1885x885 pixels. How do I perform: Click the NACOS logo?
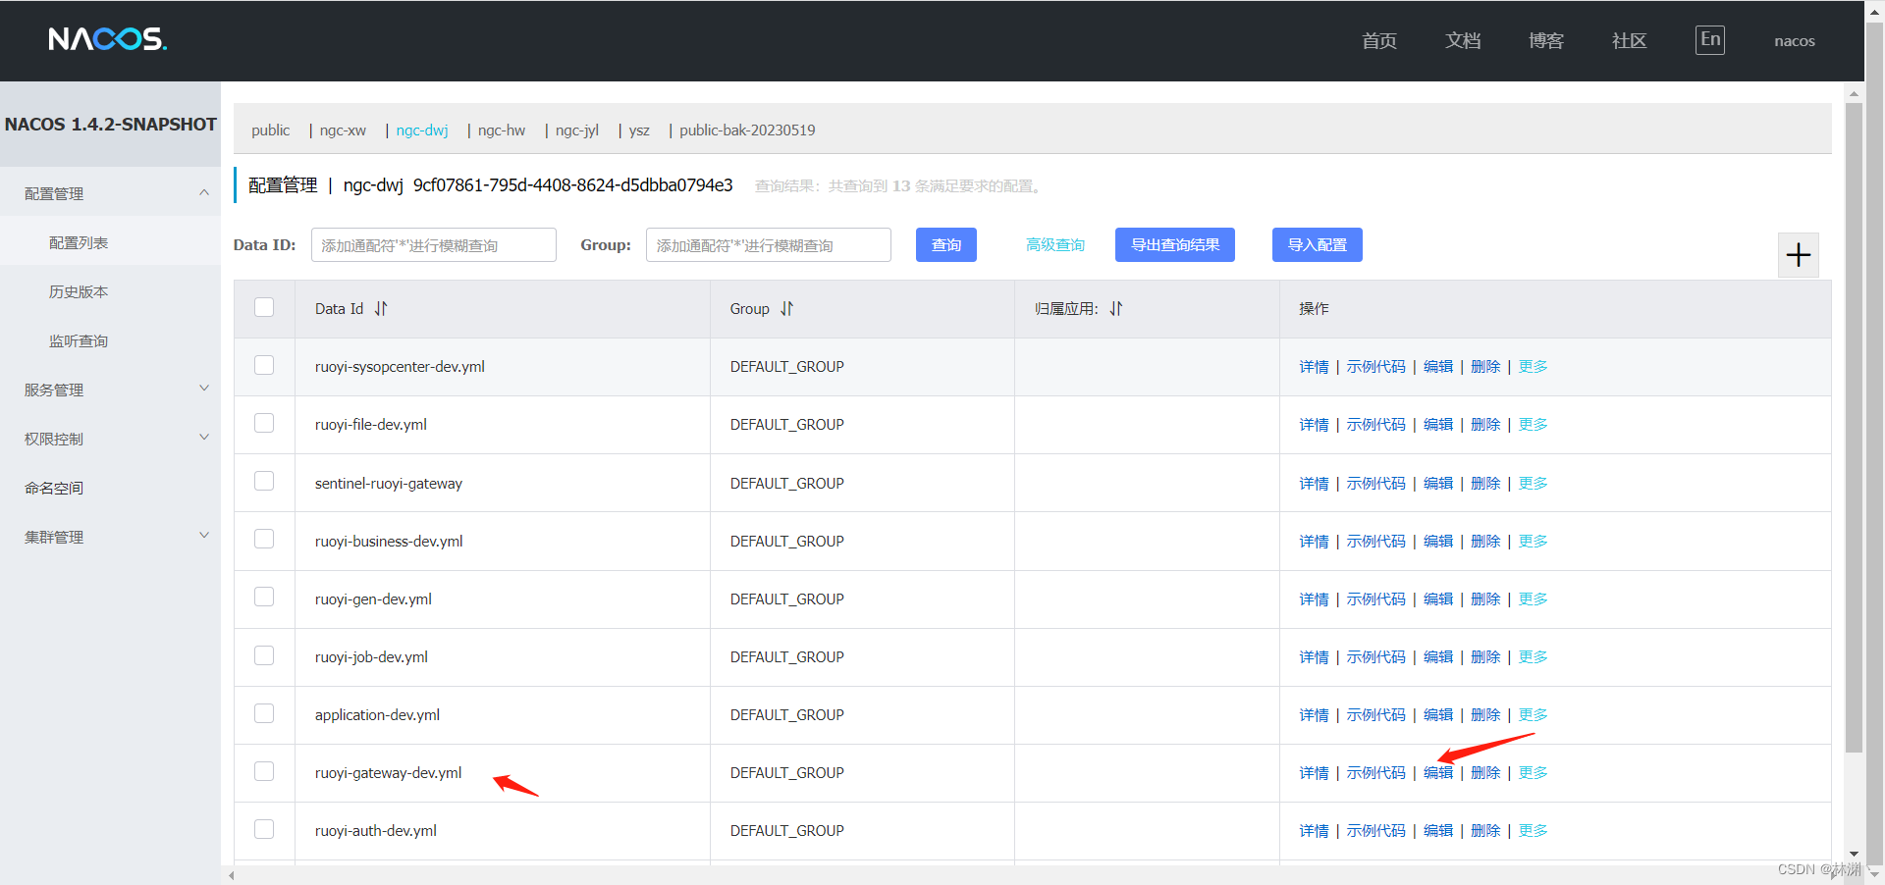[x=108, y=39]
